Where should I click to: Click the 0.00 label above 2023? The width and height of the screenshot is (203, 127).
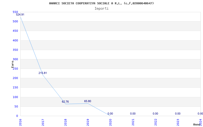[x=178, y=114]
